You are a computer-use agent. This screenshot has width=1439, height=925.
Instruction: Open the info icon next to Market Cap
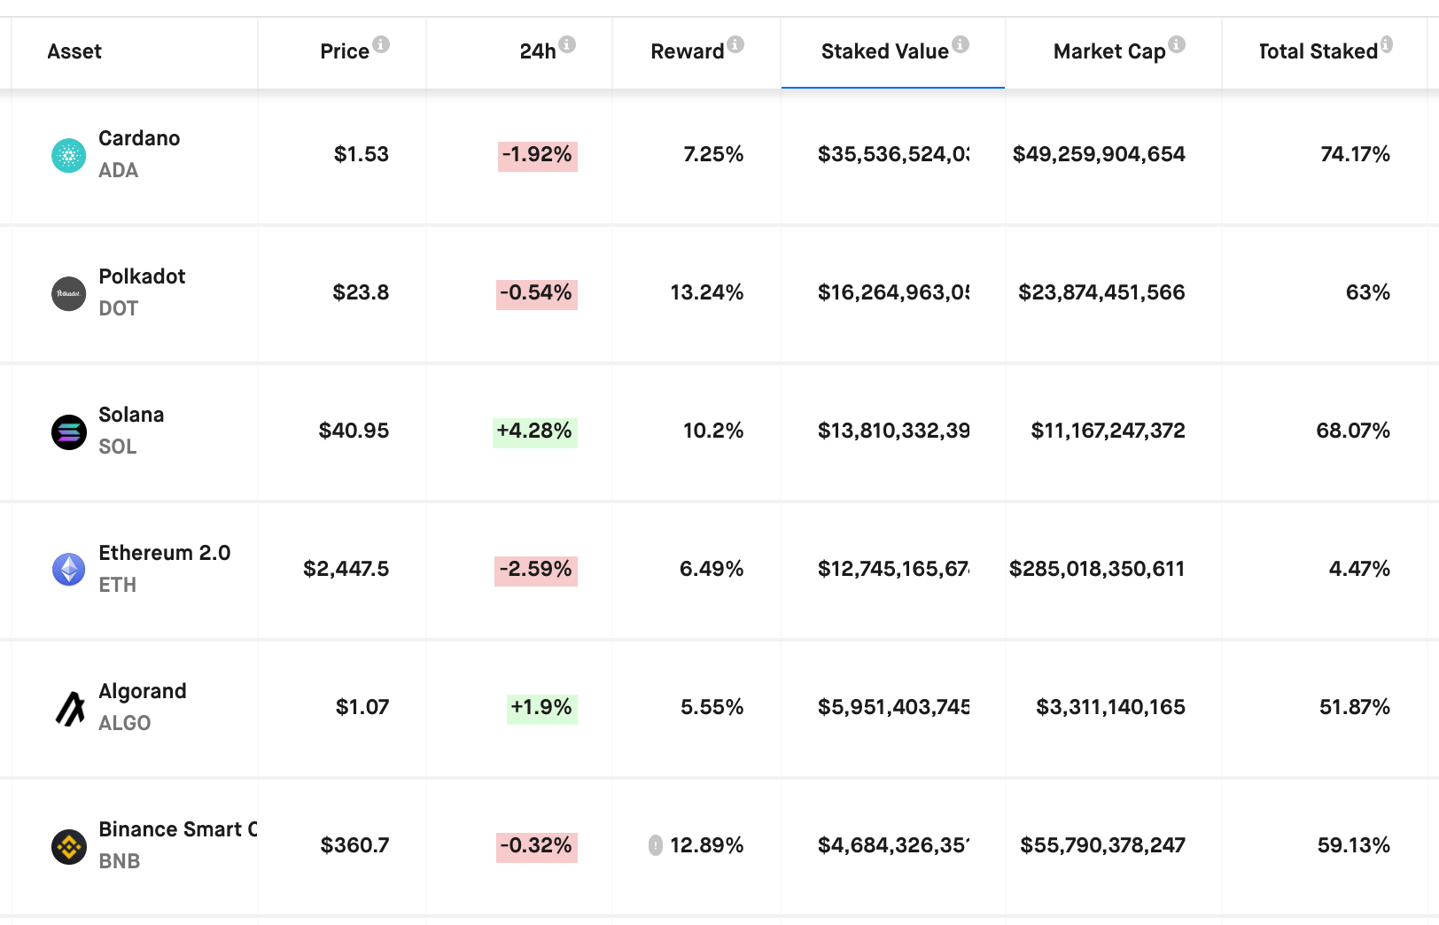[1177, 43]
